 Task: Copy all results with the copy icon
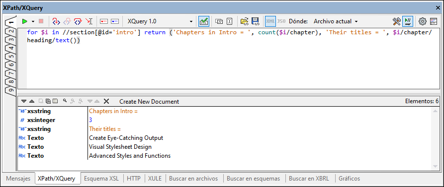tap(48, 101)
